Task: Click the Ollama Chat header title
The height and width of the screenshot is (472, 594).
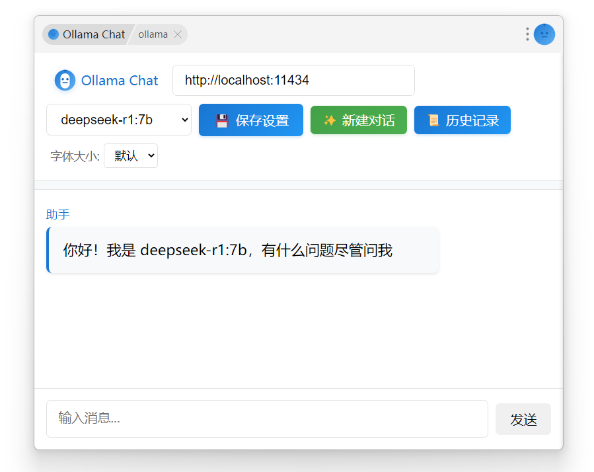Action: point(120,81)
